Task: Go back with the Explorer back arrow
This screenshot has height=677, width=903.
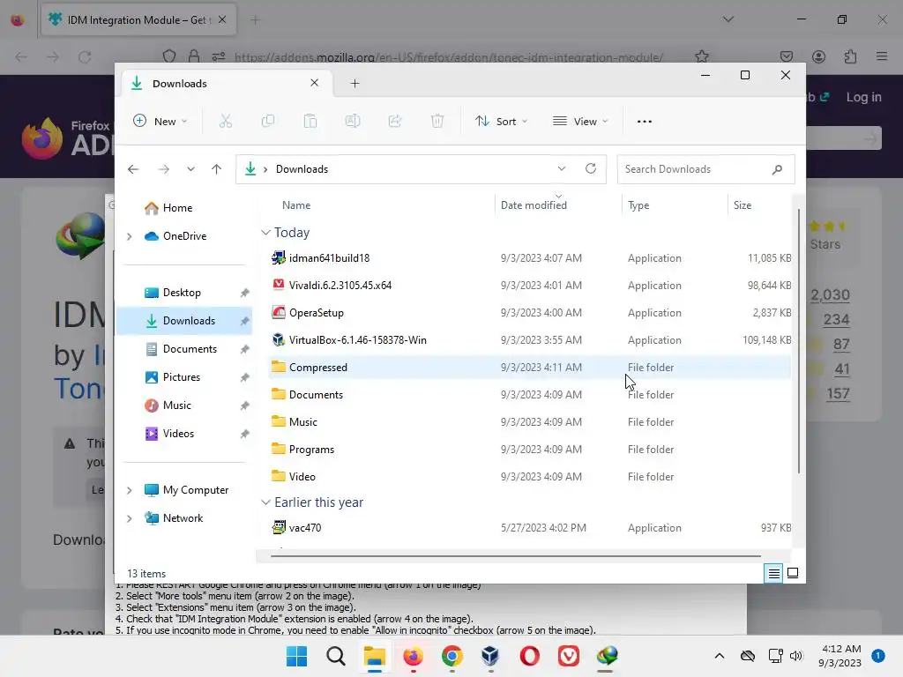Action: click(133, 169)
